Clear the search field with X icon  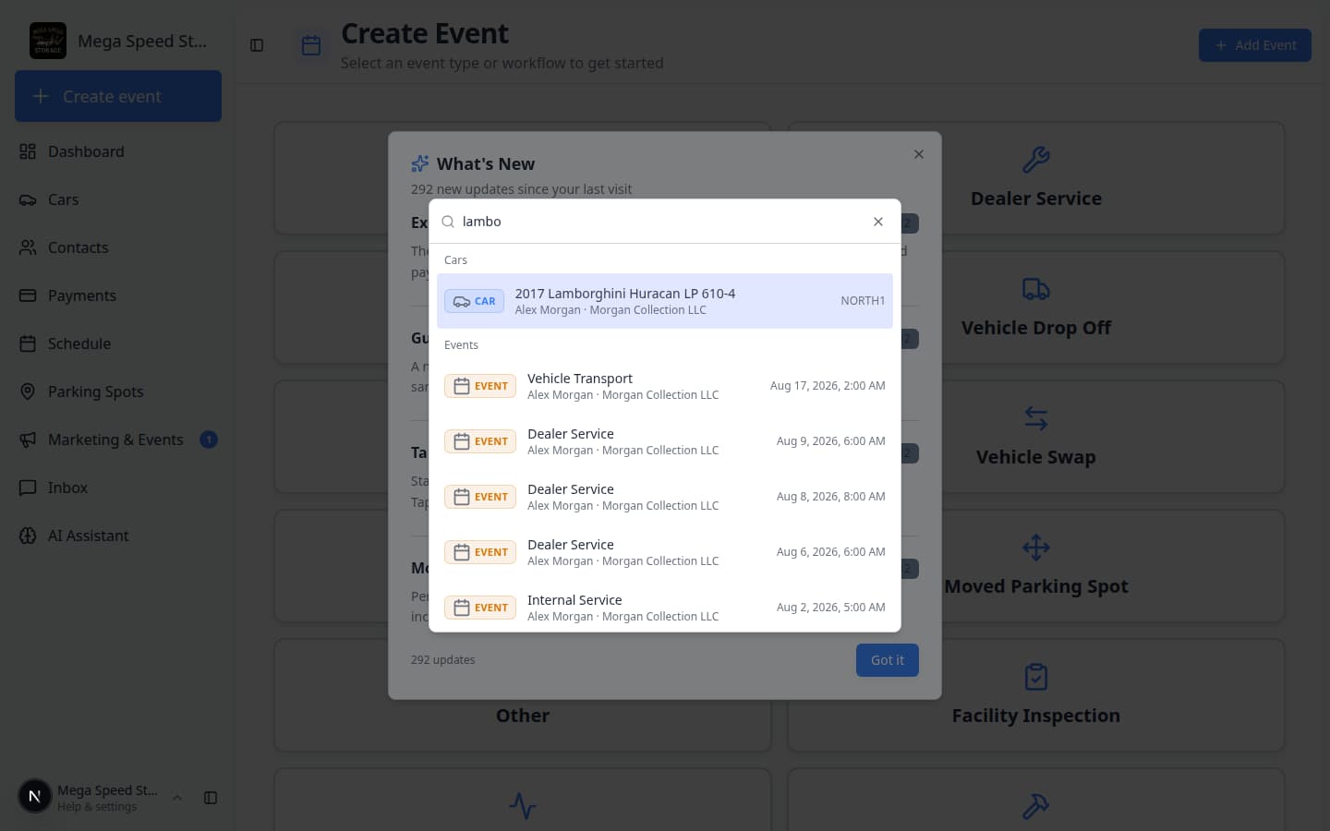click(x=878, y=222)
